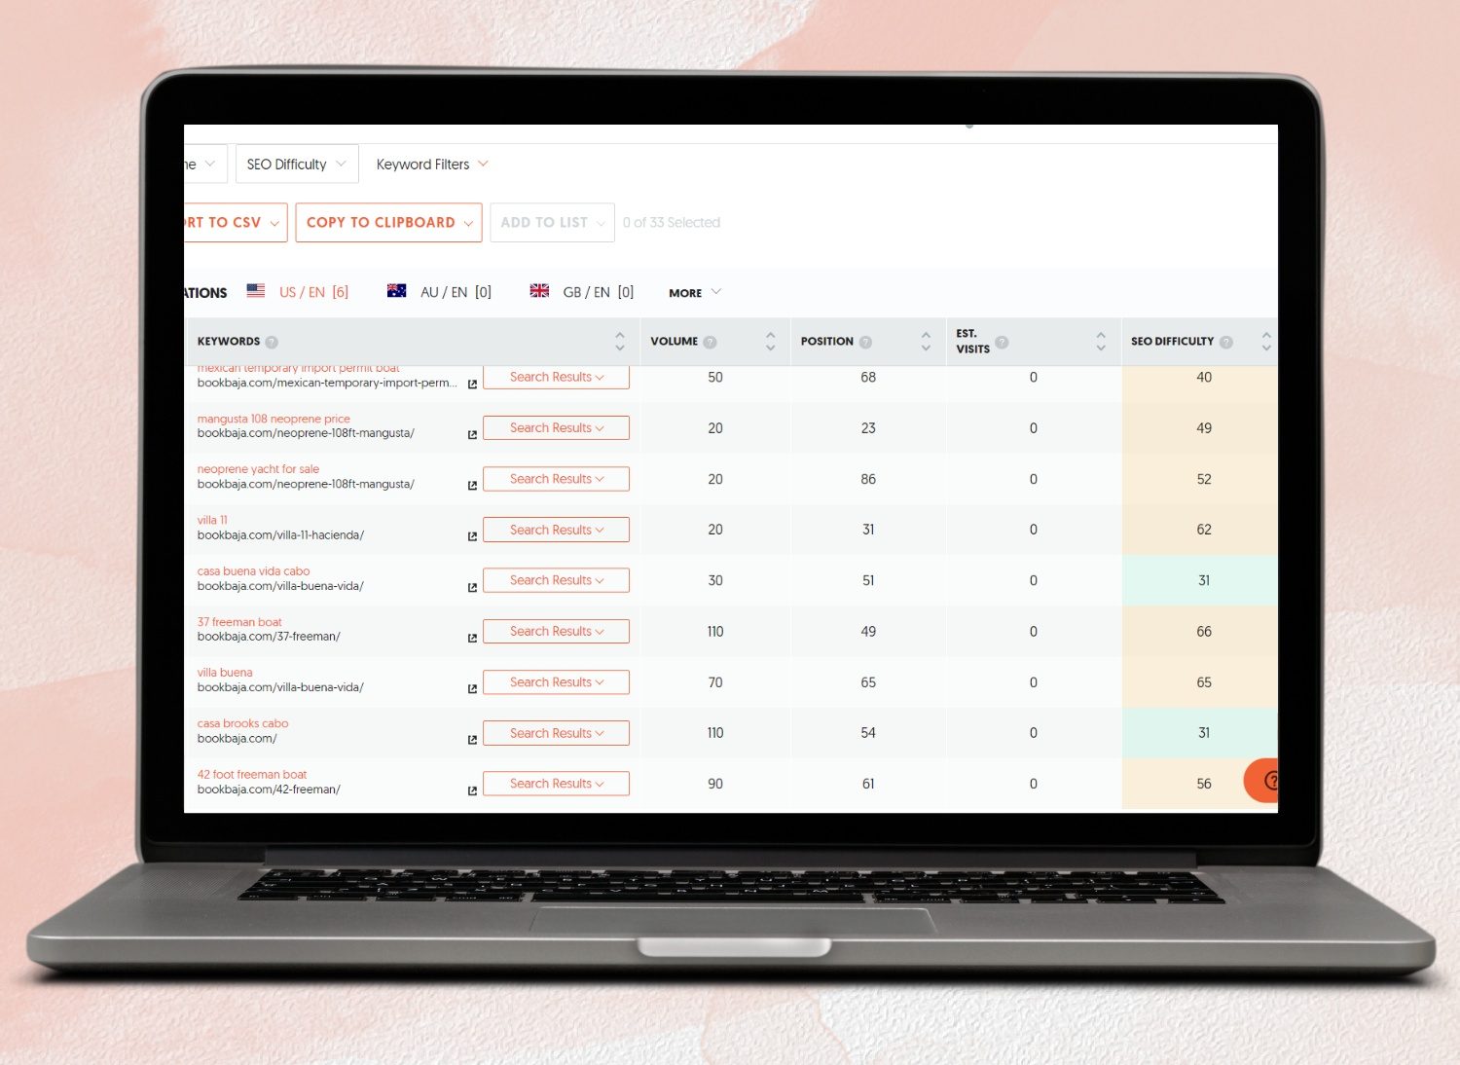1460x1065 pixels.
Task: Click the help icon beside SEO DIFFICULTY header
Action: tap(1225, 342)
